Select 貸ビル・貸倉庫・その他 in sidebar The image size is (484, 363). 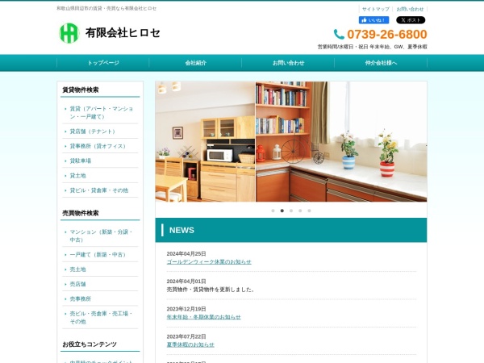(98, 190)
